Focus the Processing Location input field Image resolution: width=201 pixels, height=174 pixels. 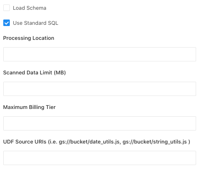pyautogui.click(x=100, y=54)
